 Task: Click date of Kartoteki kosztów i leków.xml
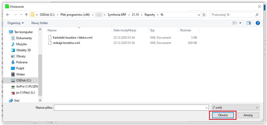point(124,38)
